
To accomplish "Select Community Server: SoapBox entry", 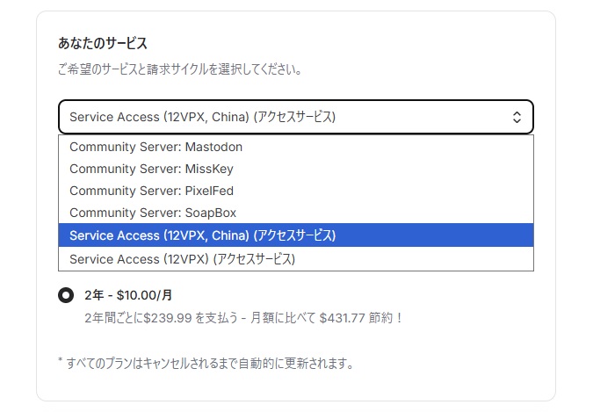I will (153, 213).
